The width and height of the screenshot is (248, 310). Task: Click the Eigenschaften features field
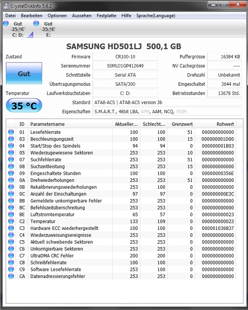coord(167,111)
